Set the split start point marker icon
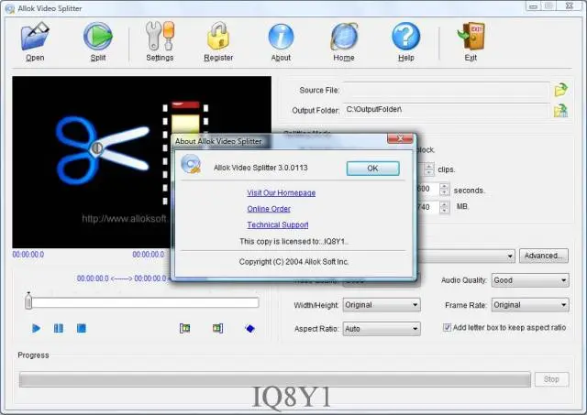The width and height of the screenshot is (587, 415). tap(185, 329)
